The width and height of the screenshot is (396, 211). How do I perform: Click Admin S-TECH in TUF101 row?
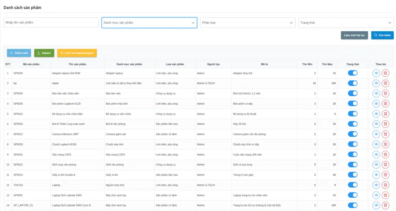coord(206,185)
